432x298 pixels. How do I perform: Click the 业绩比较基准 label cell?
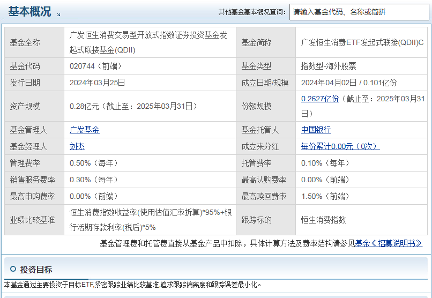34,220
